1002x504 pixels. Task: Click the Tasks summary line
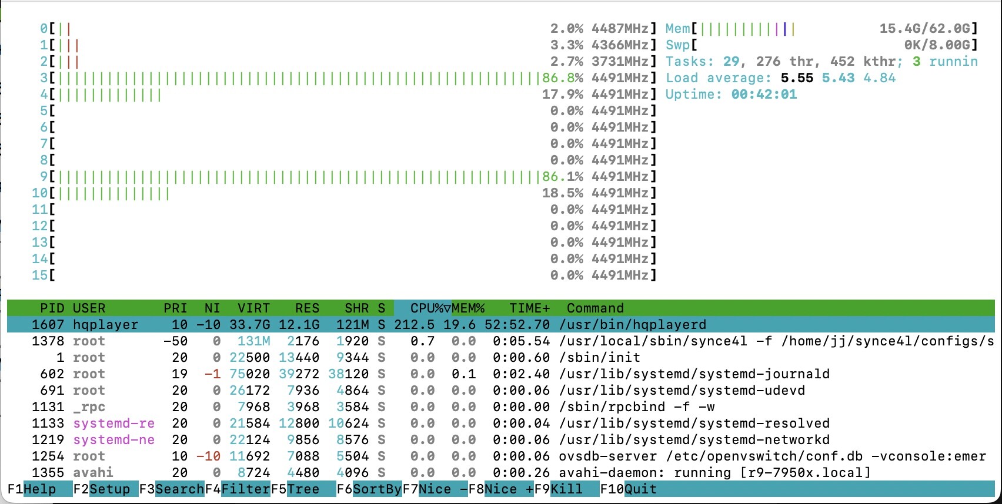point(822,61)
